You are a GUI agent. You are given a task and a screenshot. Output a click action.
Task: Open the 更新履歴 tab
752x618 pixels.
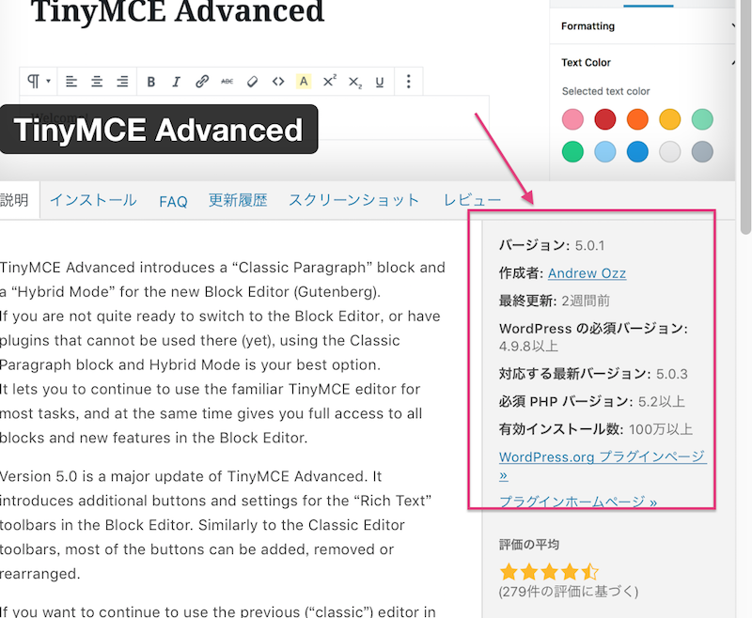tap(238, 200)
